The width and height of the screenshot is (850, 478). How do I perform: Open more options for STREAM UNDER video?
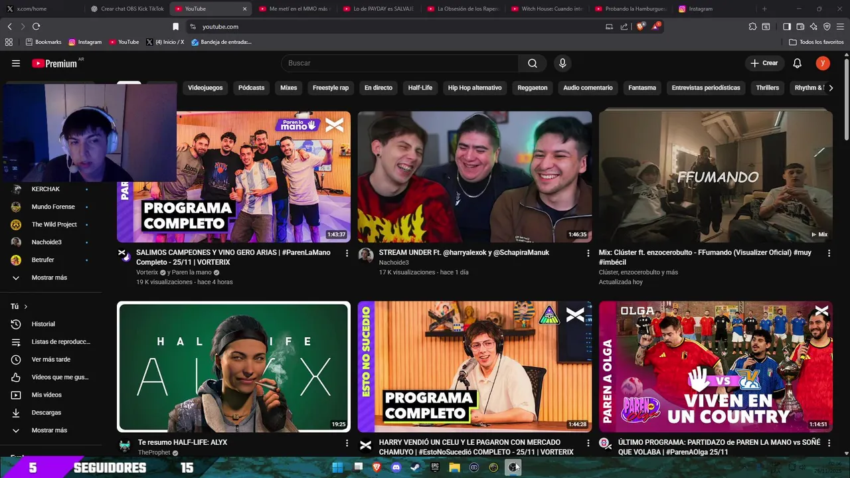click(x=588, y=253)
